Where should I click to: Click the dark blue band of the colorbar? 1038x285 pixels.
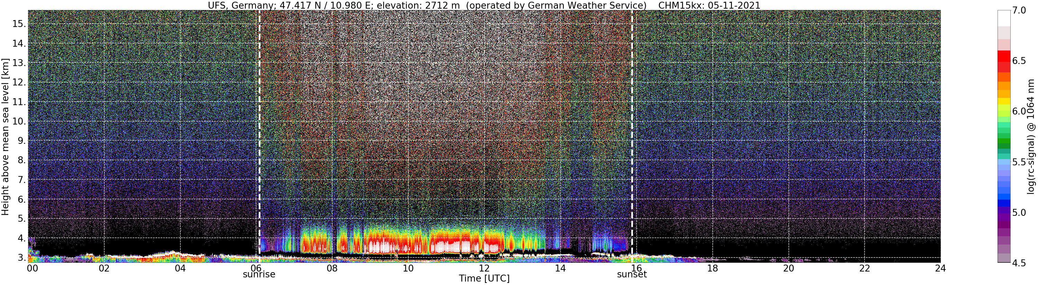click(1004, 203)
